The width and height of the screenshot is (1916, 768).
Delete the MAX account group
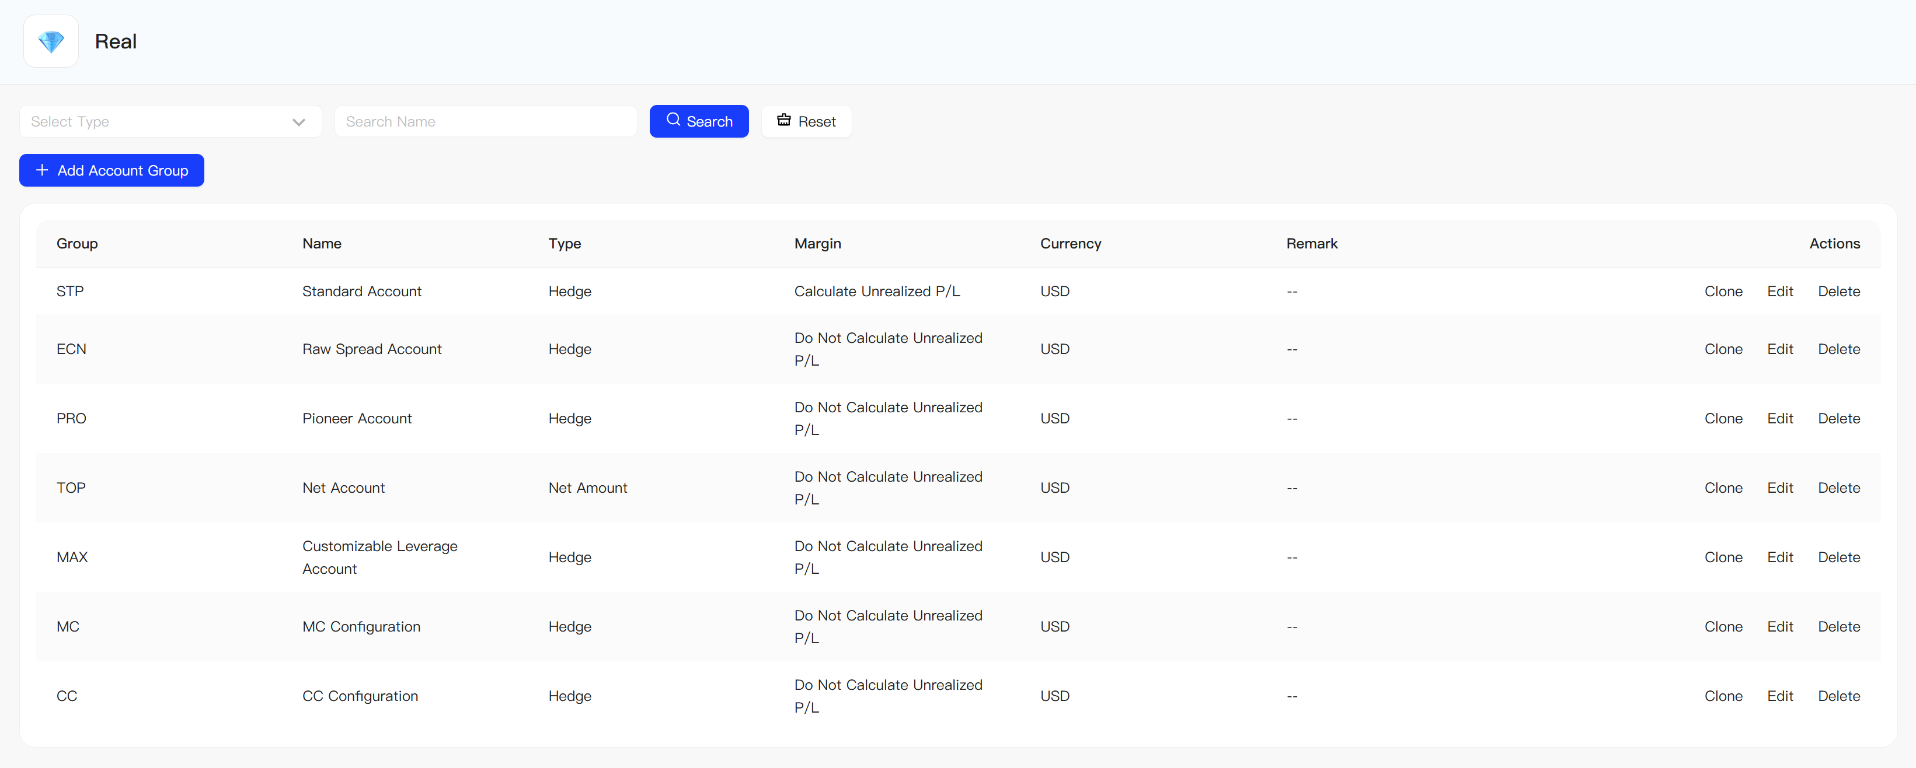pos(1838,557)
